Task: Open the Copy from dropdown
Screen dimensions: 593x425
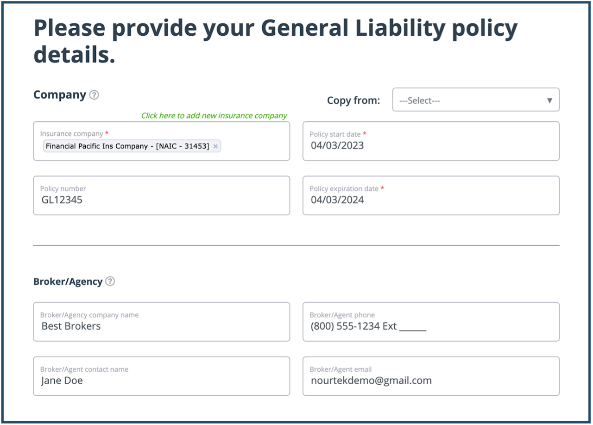Action: 476,100
